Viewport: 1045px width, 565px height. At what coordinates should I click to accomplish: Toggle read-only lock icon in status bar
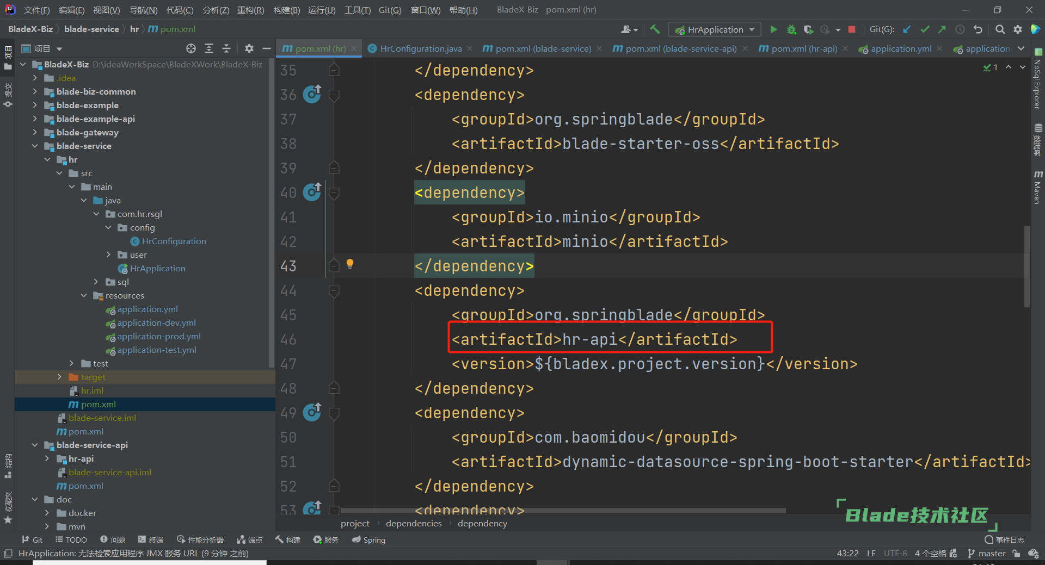(x=1016, y=553)
